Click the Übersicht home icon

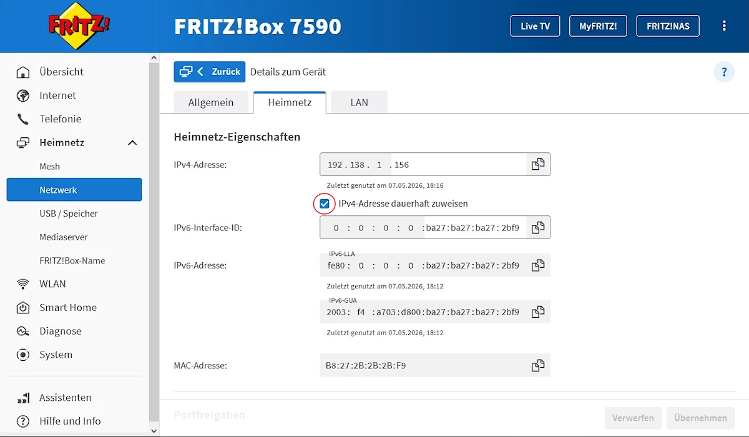23,72
